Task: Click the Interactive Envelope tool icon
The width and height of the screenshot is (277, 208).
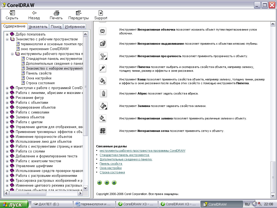Action: click(x=103, y=31)
